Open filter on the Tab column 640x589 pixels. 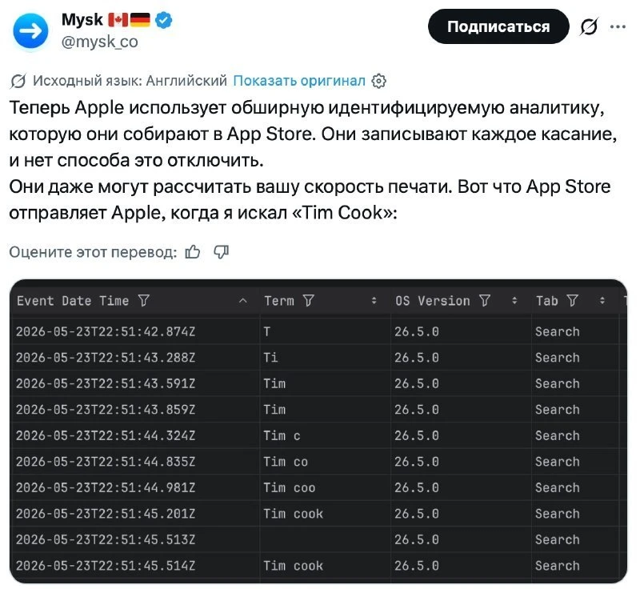[573, 301]
